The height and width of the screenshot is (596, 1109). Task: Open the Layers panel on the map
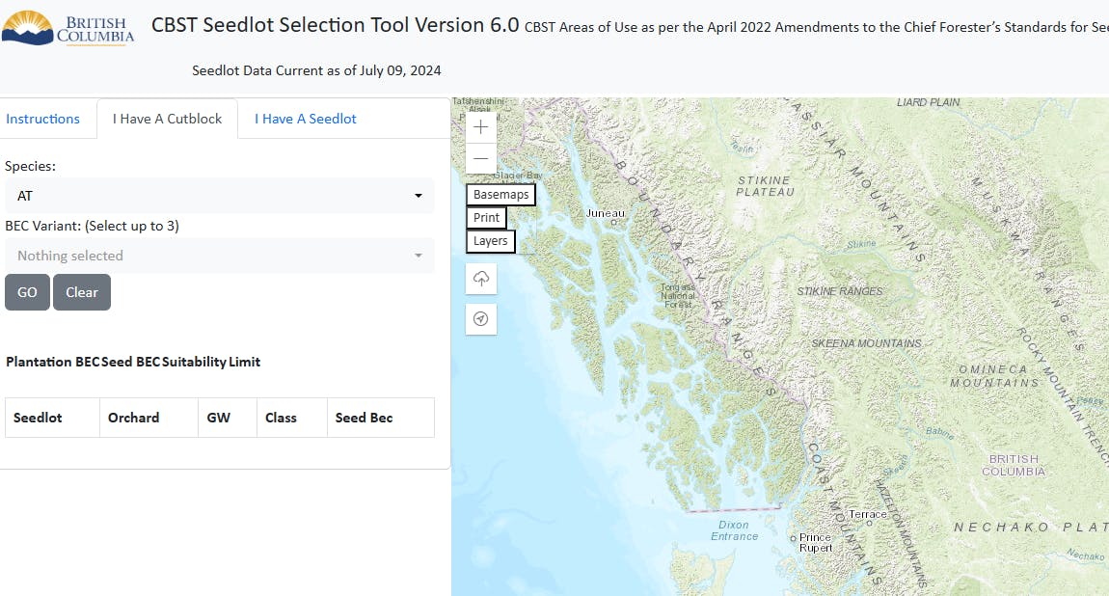pos(490,240)
